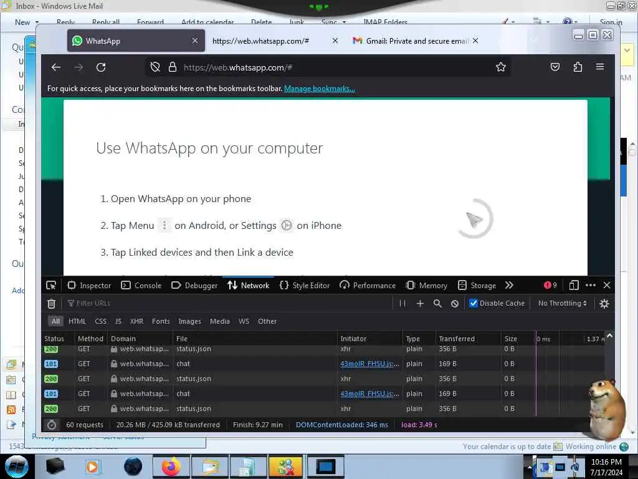This screenshot has width=638, height=479.
Task: Filter requests by XHR
Action: (136, 321)
